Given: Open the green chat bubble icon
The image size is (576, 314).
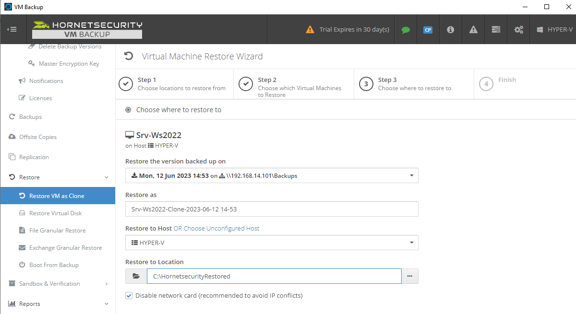Looking at the screenshot, I should coord(406,30).
